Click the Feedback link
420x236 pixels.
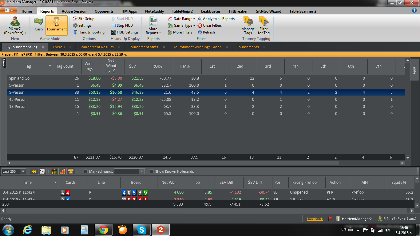point(315,219)
